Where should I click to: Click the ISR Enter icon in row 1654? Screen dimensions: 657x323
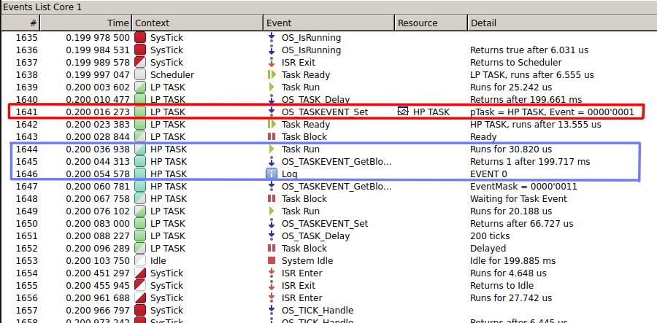click(272, 273)
